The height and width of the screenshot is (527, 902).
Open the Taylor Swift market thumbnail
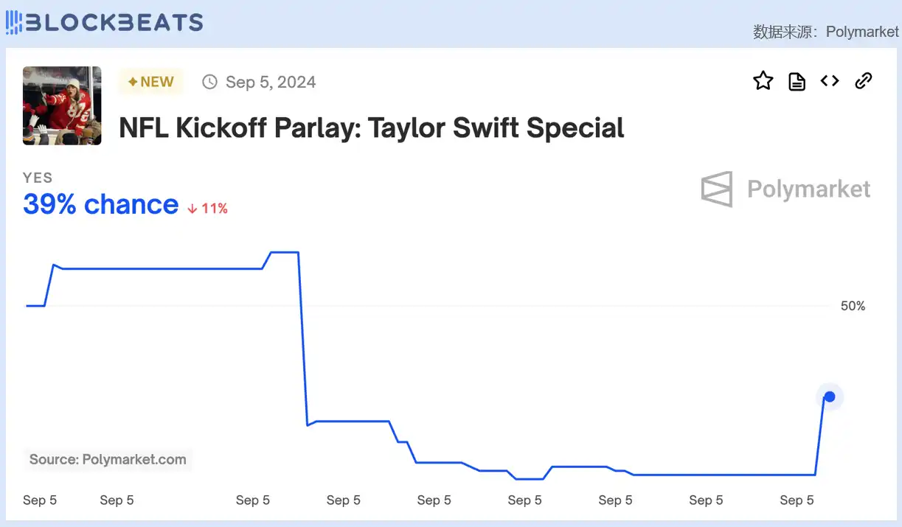pos(62,105)
